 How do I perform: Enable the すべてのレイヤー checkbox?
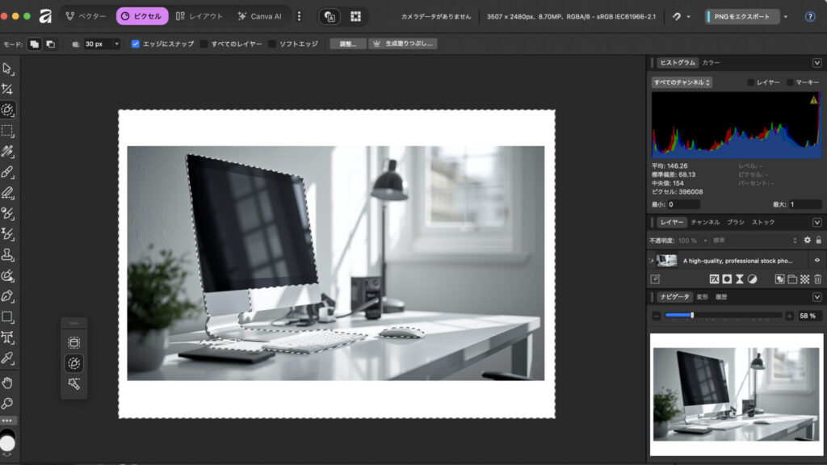point(204,44)
